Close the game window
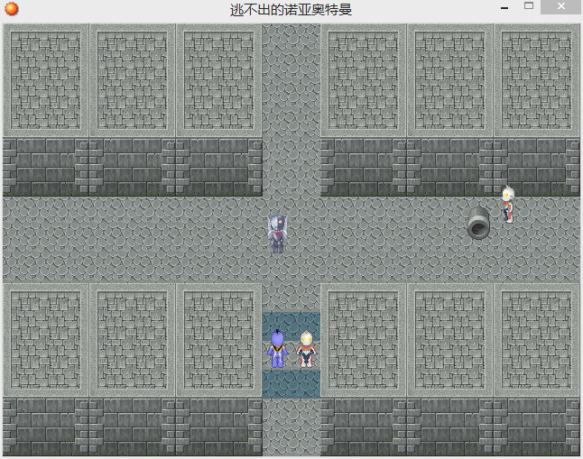This screenshot has height=459, width=583. click(x=560, y=6)
